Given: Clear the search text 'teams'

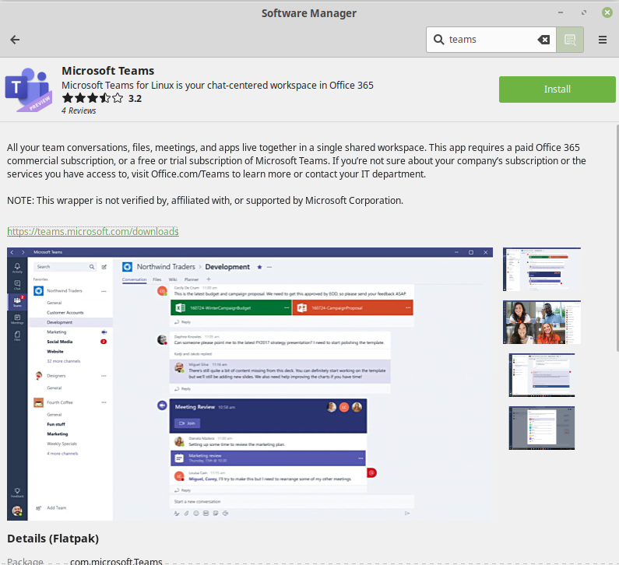Looking at the screenshot, I should (x=543, y=40).
